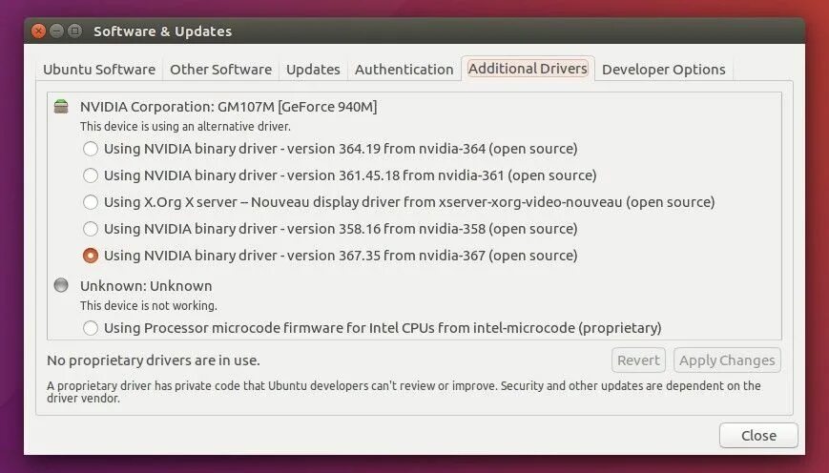Image resolution: width=829 pixels, height=473 pixels.
Task: Enable the Intel microcode firmware option
Action: (91, 328)
